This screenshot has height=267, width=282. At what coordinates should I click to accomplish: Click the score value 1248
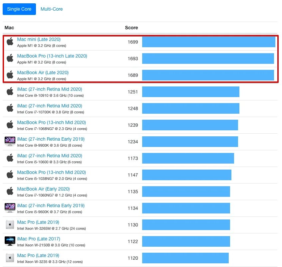tap(133, 108)
